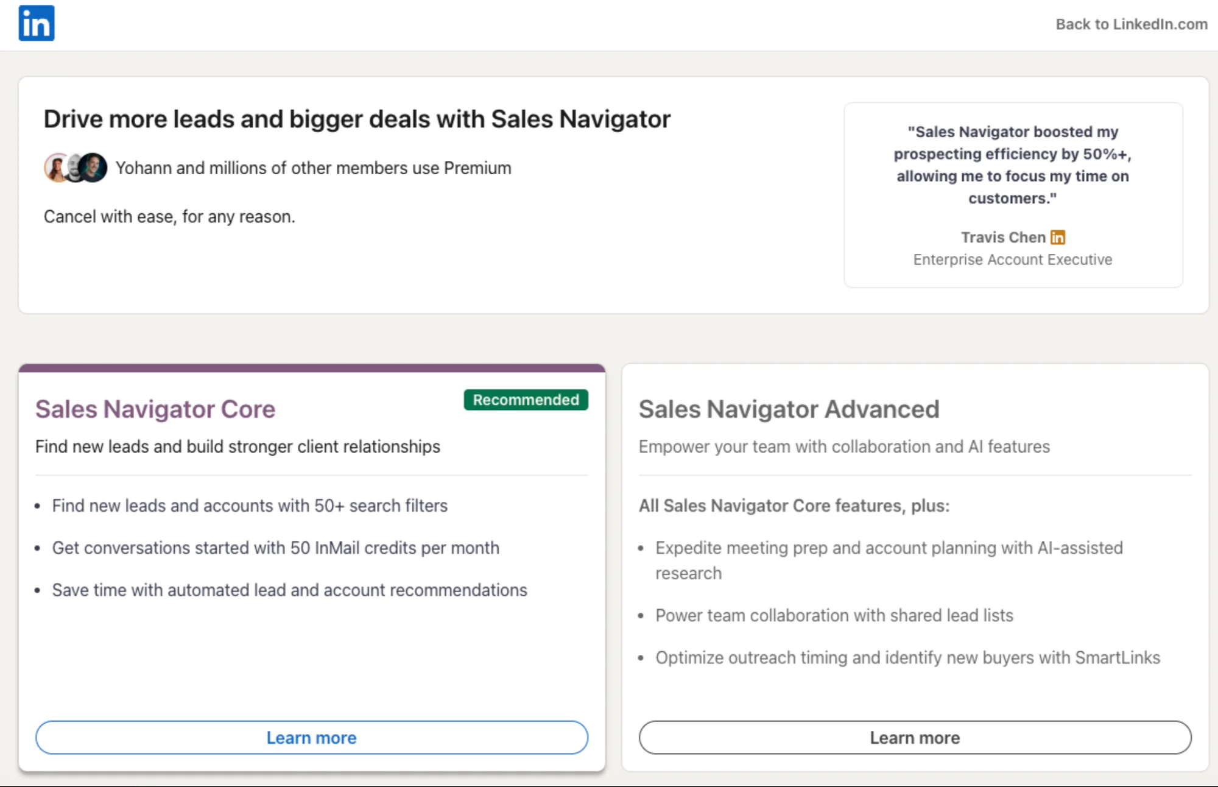Select the Sales Navigator Advanced heading
This screenshot has width=1218, height=787.
789,409
